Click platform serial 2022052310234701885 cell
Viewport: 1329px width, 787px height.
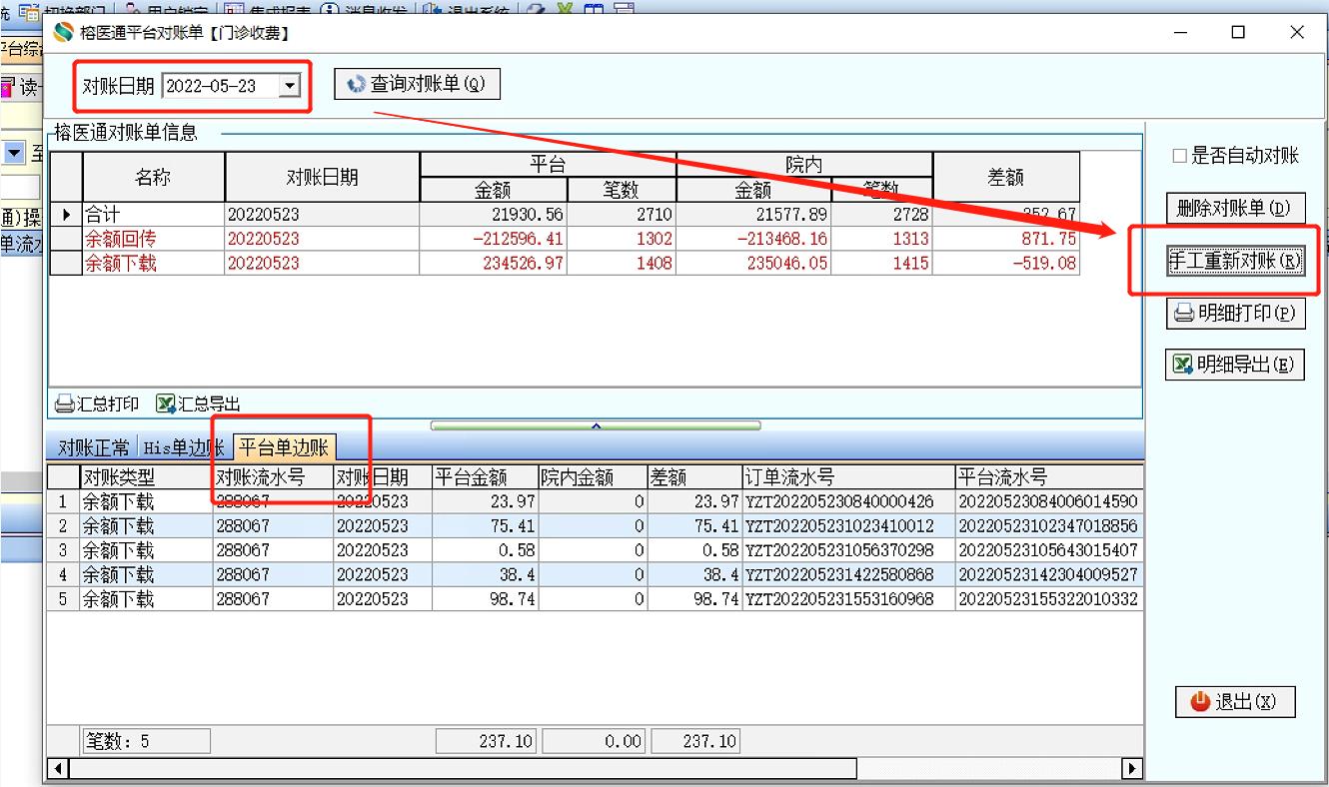1048,525
